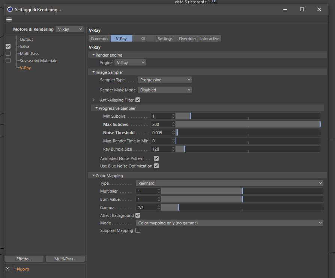Open the Engine dropdown

pos(130,63)
